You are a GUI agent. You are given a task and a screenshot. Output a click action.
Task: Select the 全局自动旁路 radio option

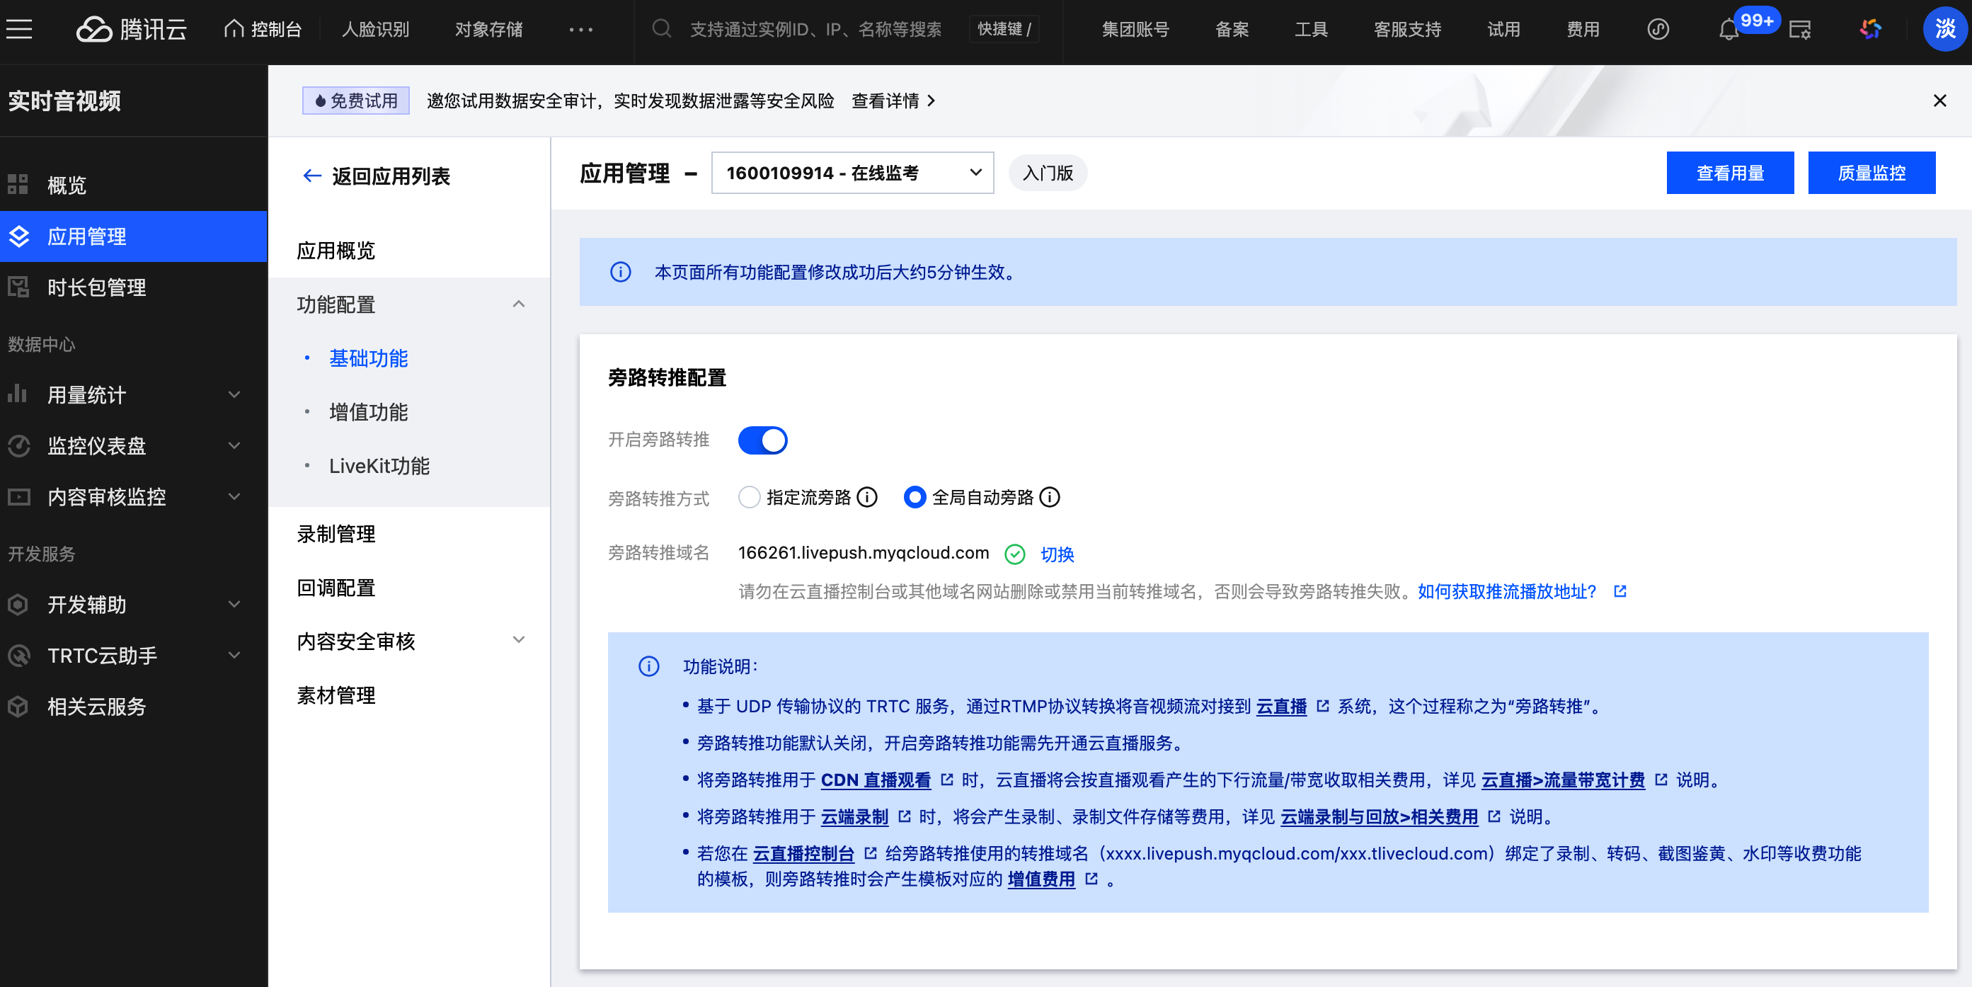[x=915, y=497]
